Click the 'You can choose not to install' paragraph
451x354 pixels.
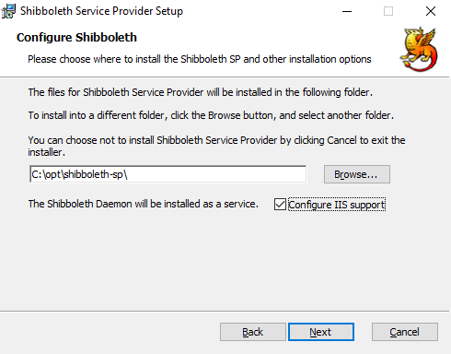(216, 146)
